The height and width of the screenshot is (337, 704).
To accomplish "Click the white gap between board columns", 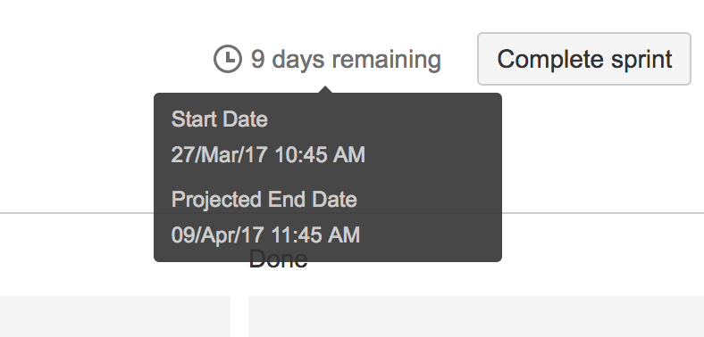I will [x=239, y=316].
